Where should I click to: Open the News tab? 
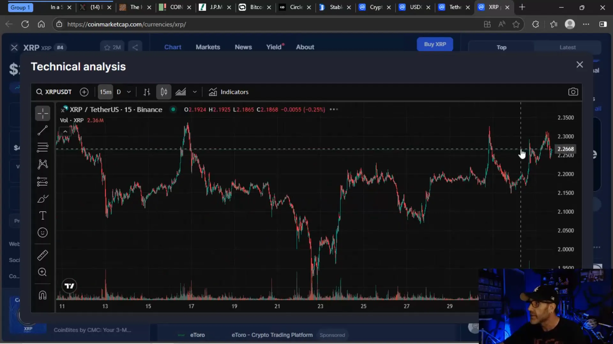243,47
